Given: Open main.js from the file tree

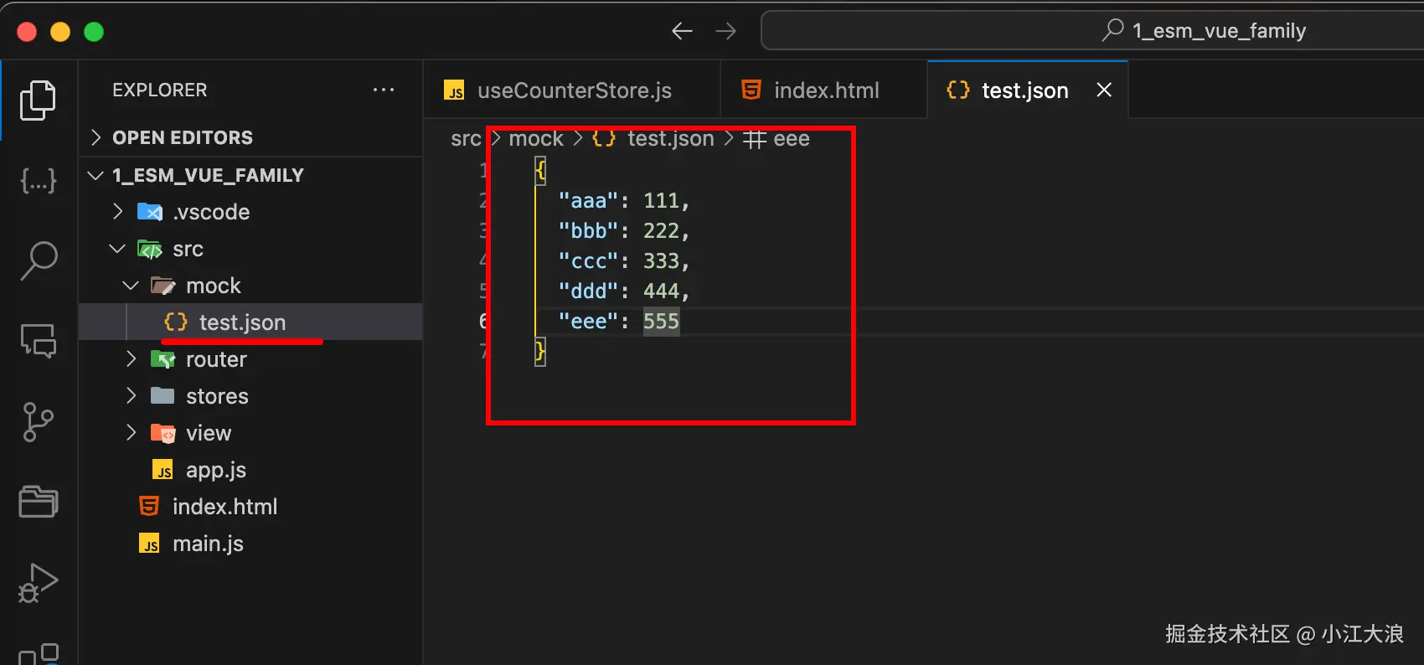Looking at the screenshot, I should (x=208, y=544).
